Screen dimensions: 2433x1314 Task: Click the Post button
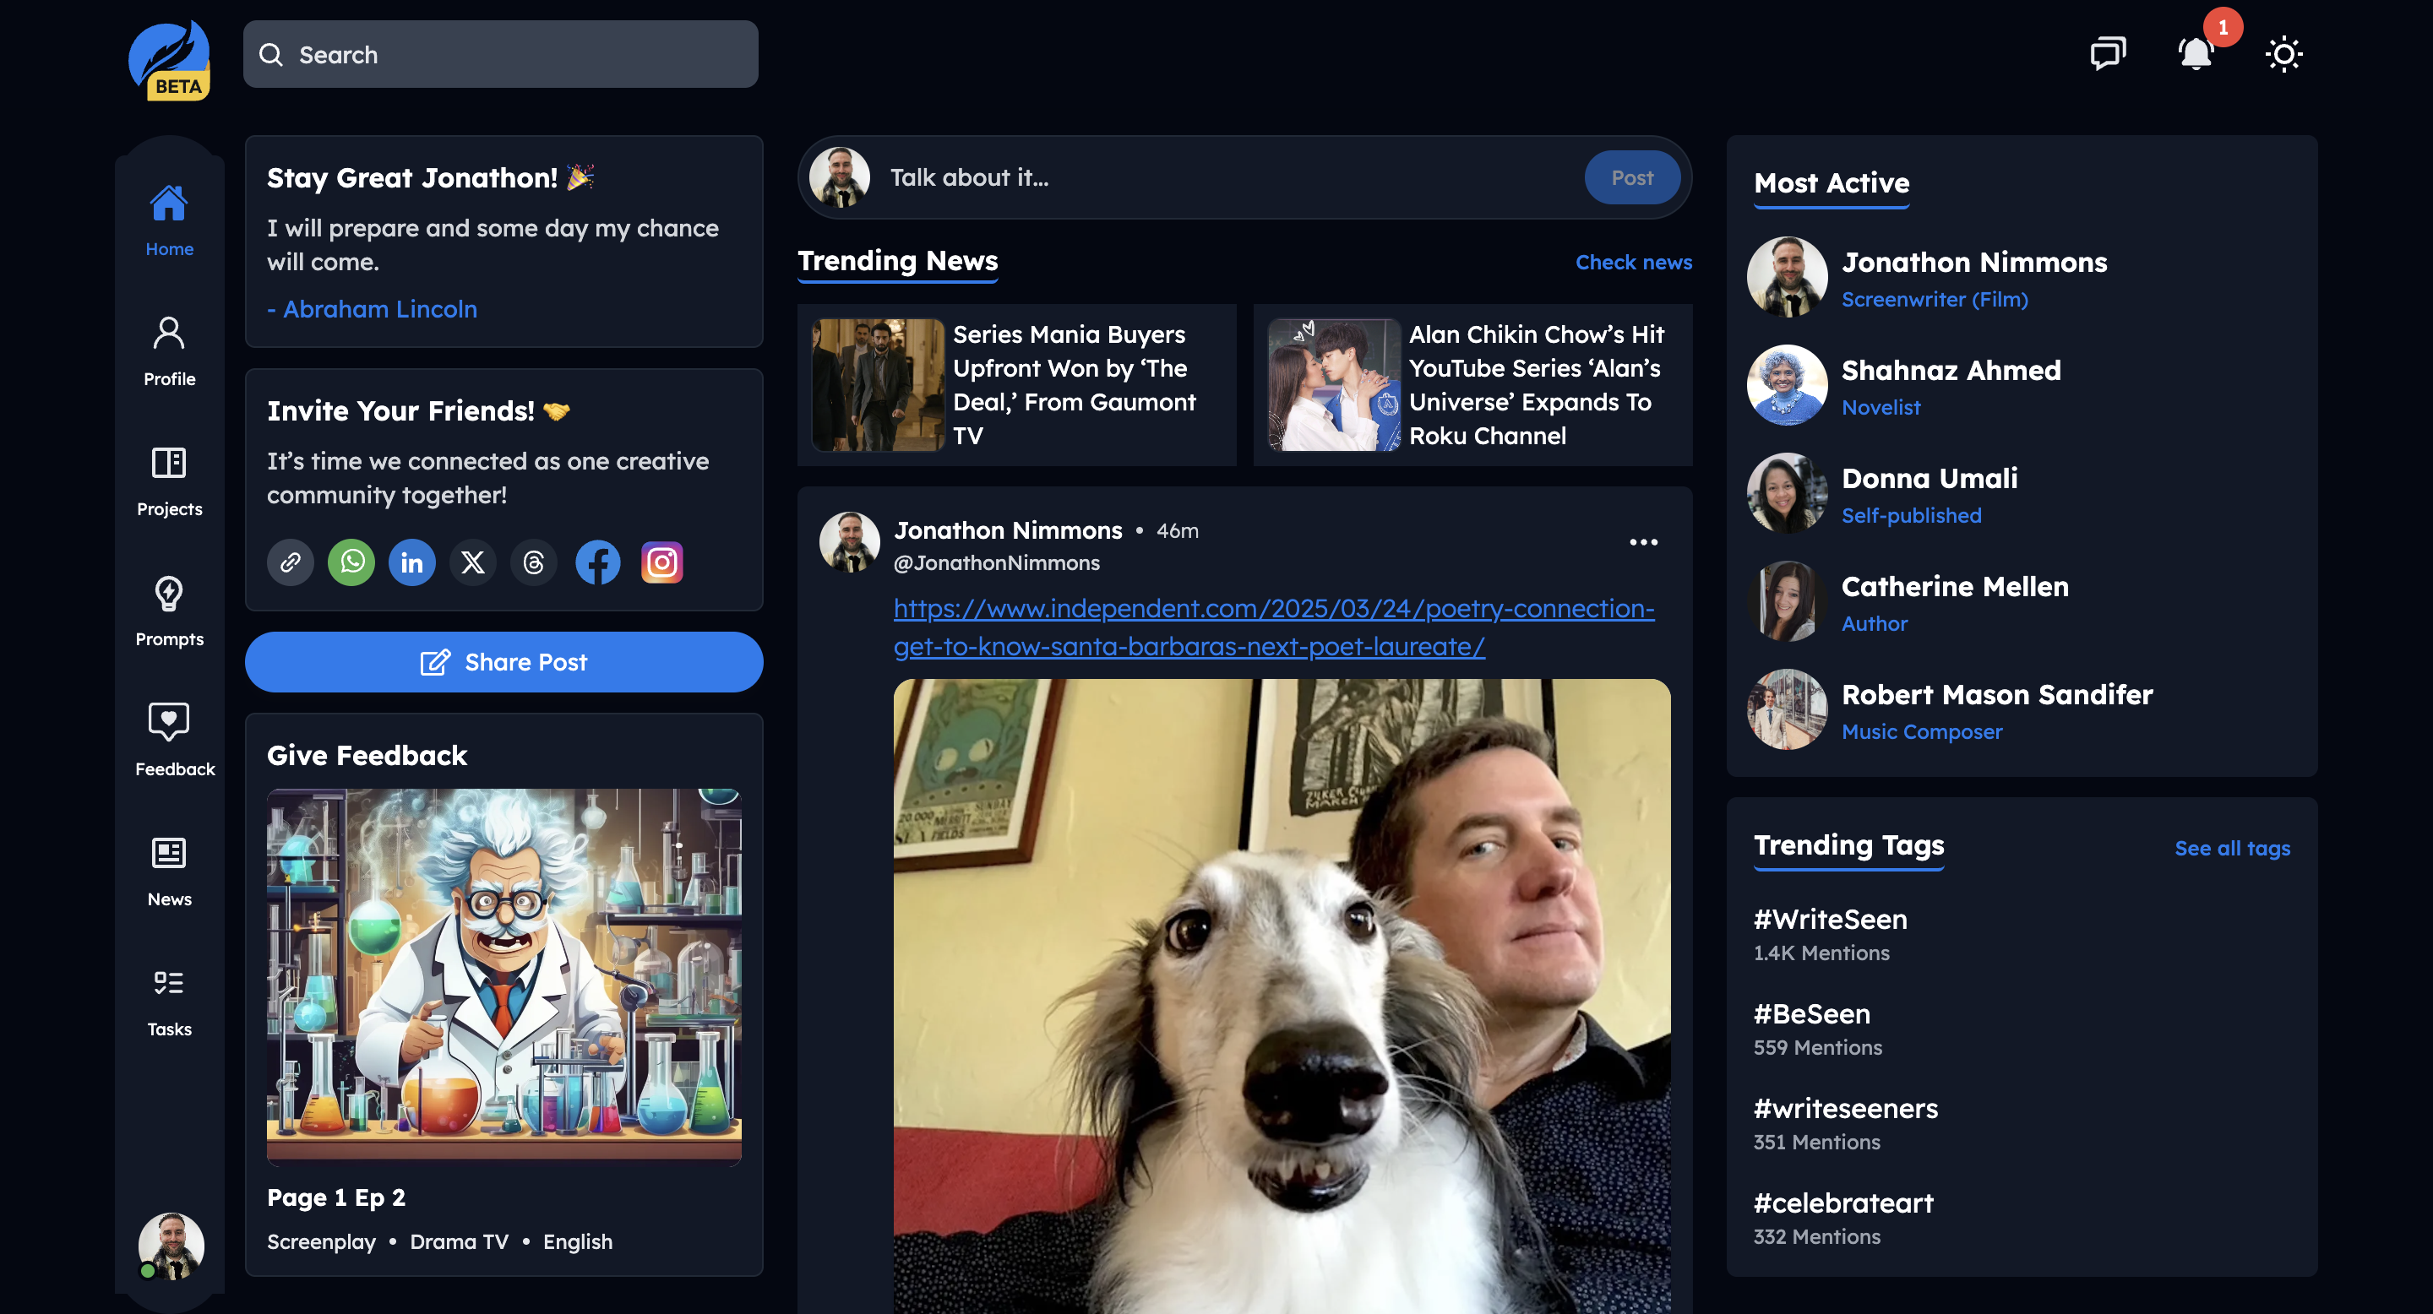point(1631,177)
